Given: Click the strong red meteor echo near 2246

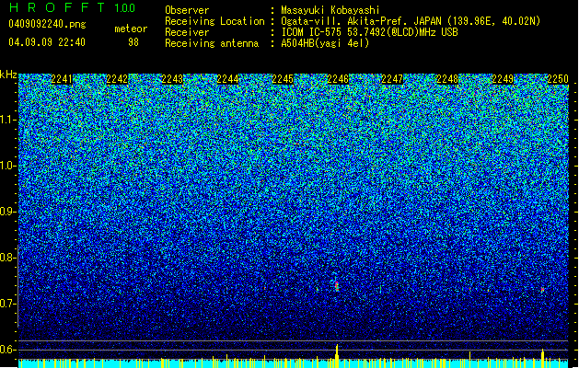Looking at the screenshot, I should [x=337, y=286].
